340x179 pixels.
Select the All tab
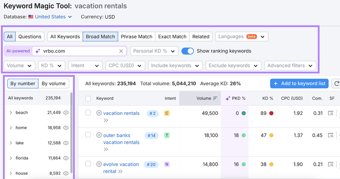pyautogui.click(x=10, y=37)
